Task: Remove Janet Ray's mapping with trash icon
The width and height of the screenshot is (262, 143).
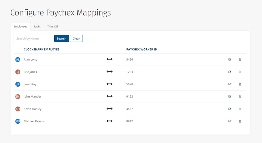Action: (x=240, y=84)
